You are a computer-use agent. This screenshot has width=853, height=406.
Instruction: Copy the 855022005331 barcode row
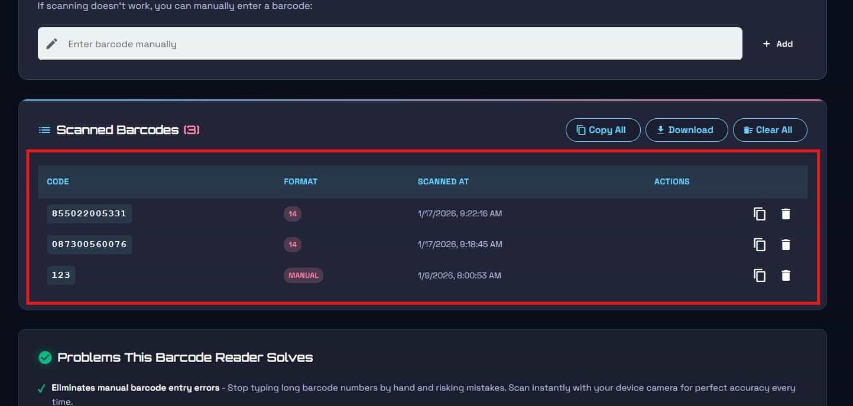(x=760, y=214)
